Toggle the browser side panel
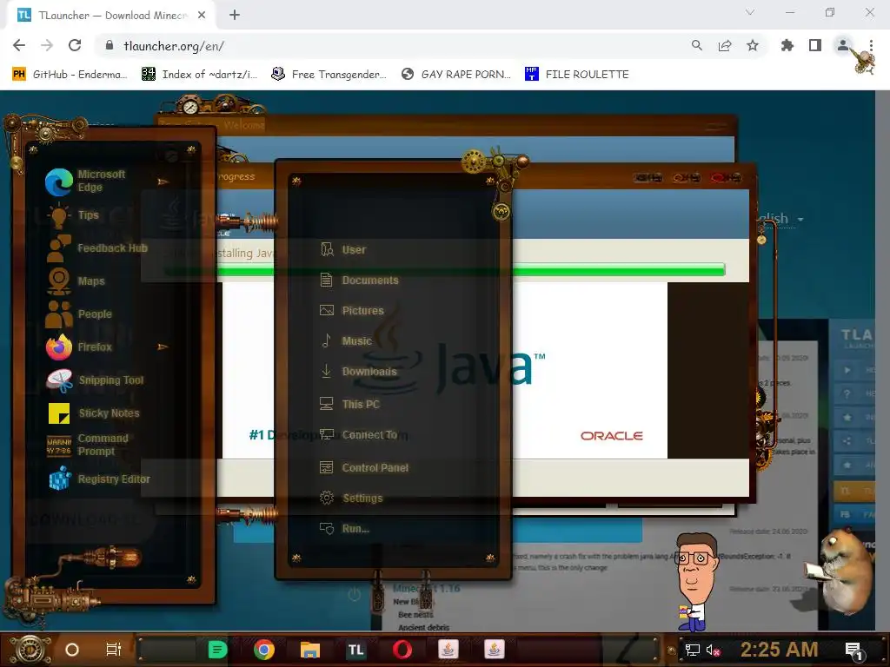 [815, 45]
